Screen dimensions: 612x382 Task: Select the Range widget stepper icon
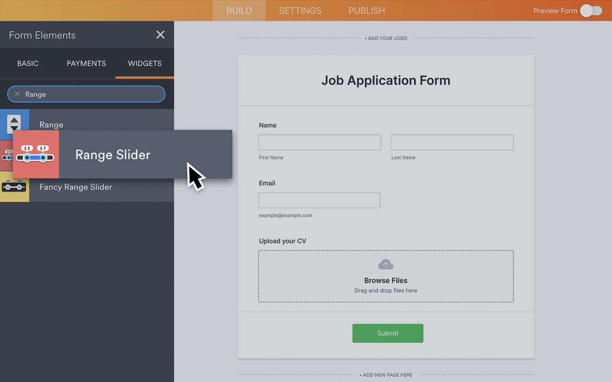14,124
